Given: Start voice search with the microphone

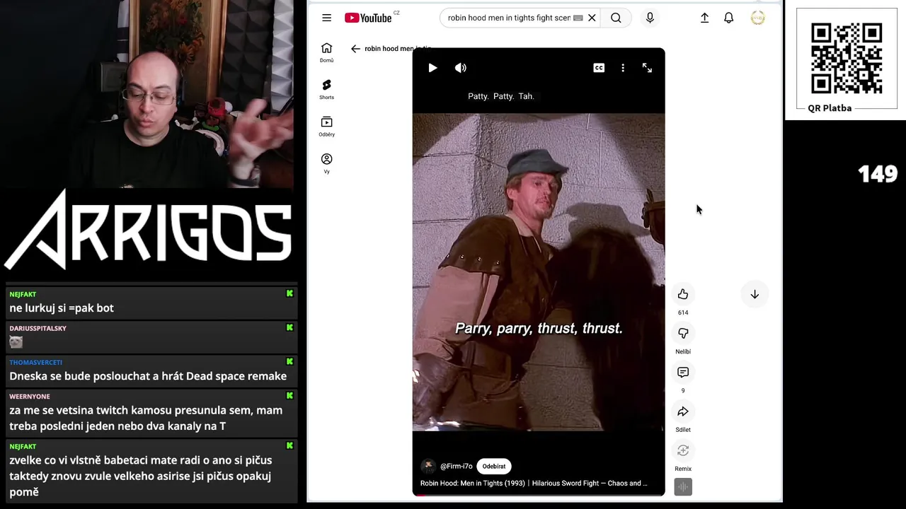Looking at the screenshot, I should (650, 18).
